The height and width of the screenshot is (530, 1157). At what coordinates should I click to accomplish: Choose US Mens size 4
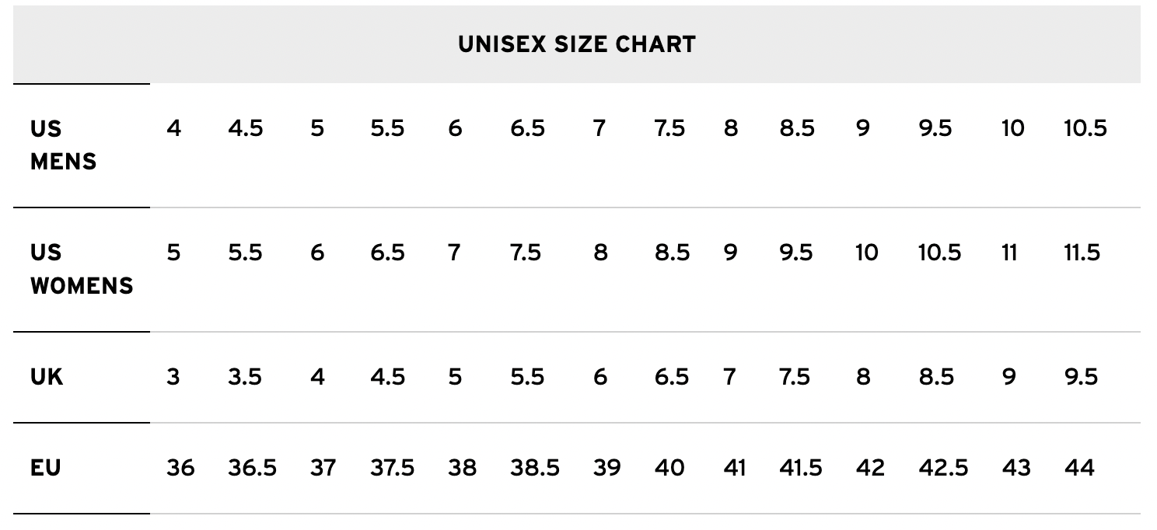pos(173,128)
